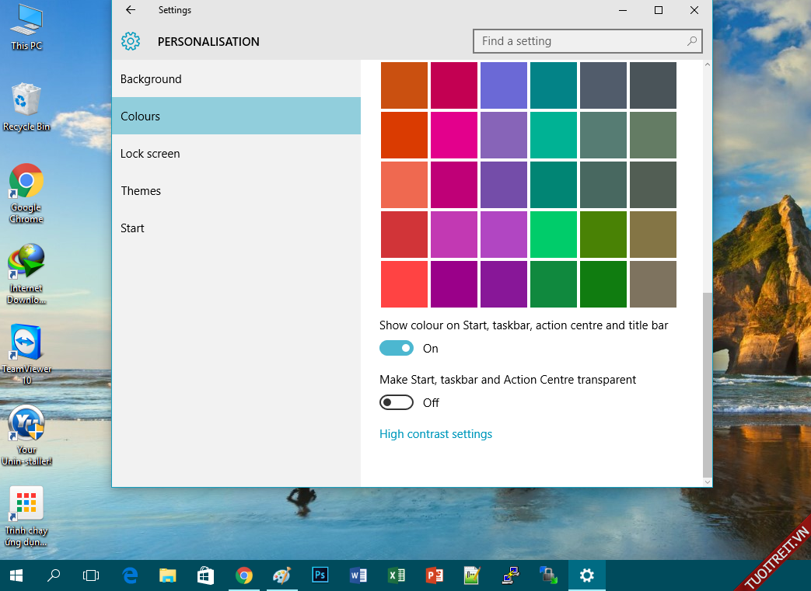The height and width of the screenshot is (591, 811).
Task: Switch to the Lock screen section
Action: tap(150, 154)
